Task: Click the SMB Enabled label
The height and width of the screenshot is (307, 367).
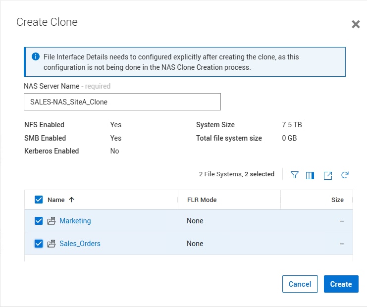Action: tap(45, 138)
